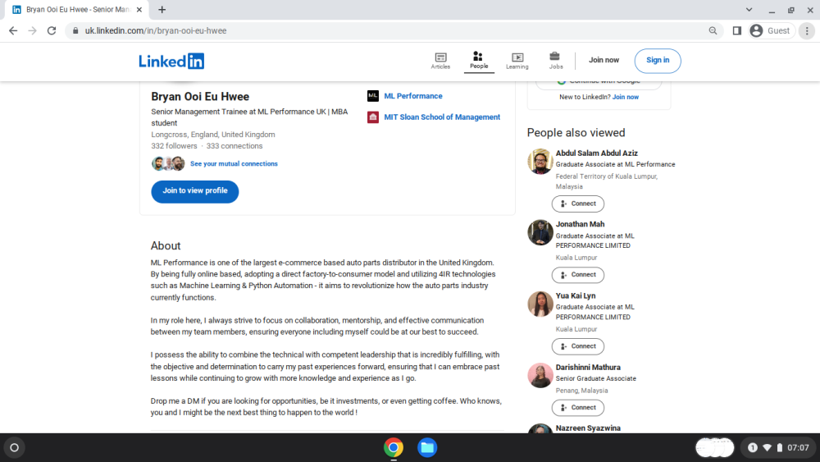Open MIT Sloan School of Management link
The height and width of the screenshot is (462, 820).
[442, 117]
